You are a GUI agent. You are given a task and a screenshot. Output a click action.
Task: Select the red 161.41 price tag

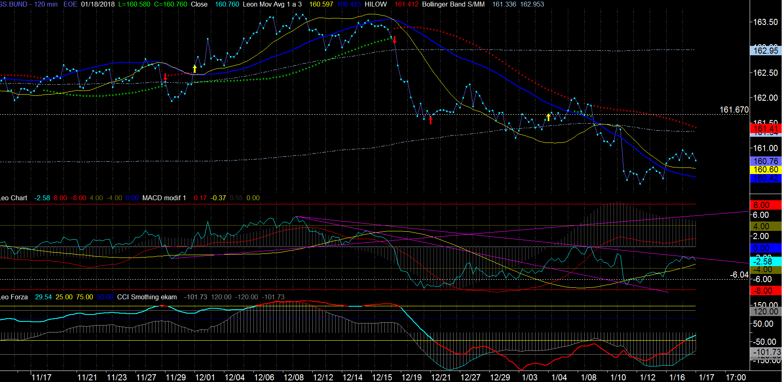(x=766, y=129)
